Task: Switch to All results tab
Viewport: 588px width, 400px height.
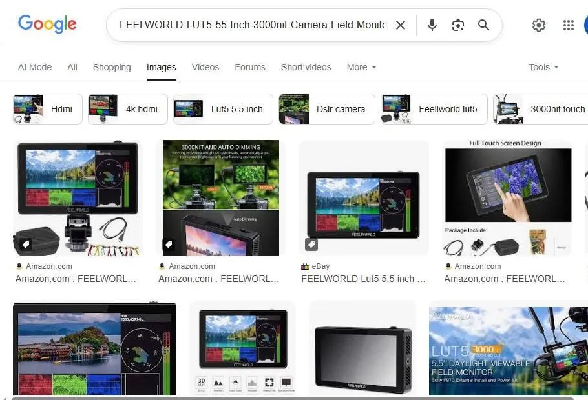Action: point(72,67)
